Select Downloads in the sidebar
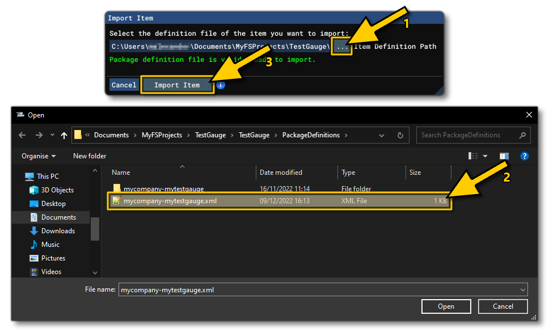This screenshot has width=549, height=332. coord(59,230)
